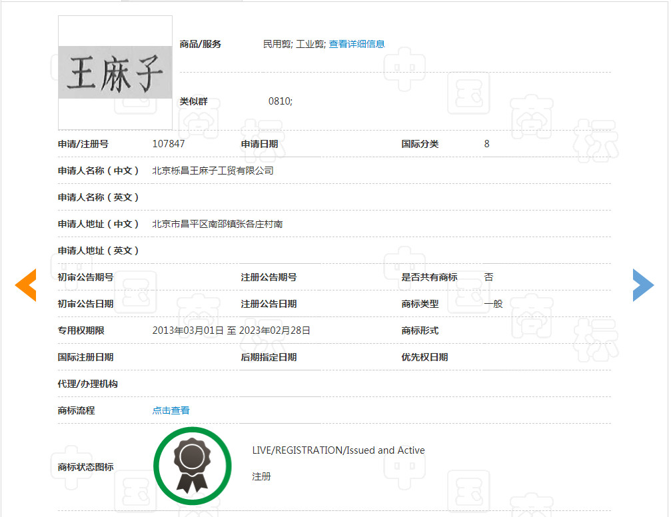The height and width of the screenshot is (517, 671).
Task: Click the 申请人名称（中文）label
Action: pos(99,171)
